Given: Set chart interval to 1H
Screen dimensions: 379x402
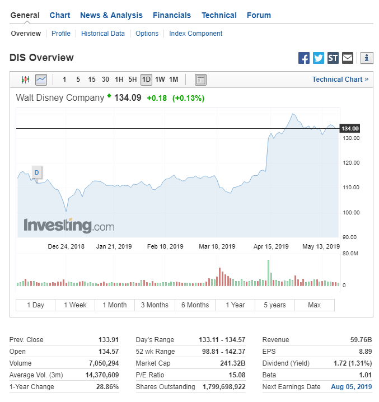Looking at the screenshot, I should pyautogui.click(x=119, y=80).
